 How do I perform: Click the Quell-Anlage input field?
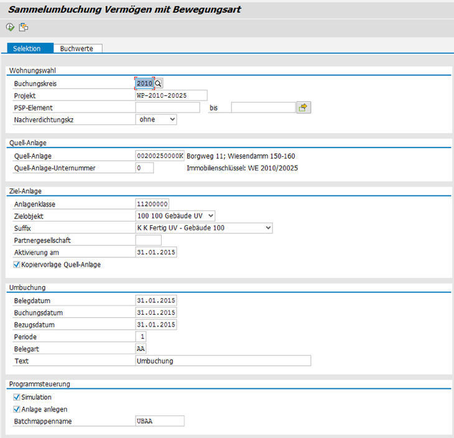pyautogui.click(x=159, y=156)
